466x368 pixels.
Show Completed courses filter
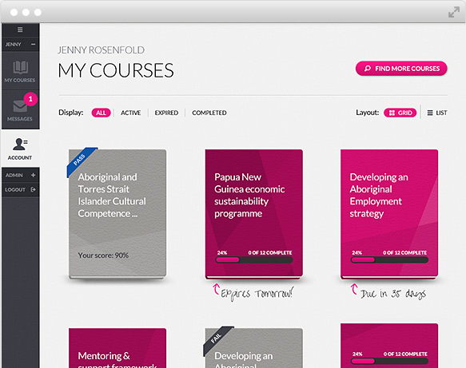pos(209,113)
